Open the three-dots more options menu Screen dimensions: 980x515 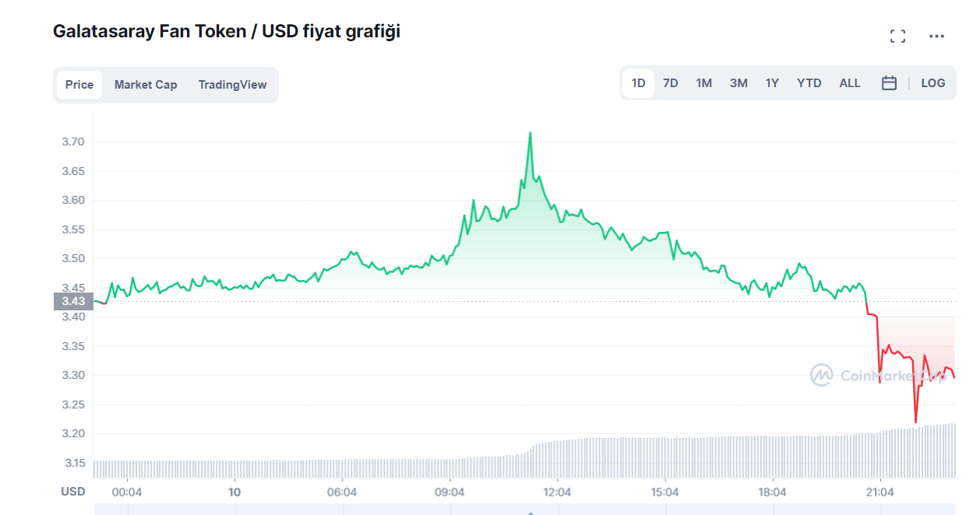(x=936, y=36)
